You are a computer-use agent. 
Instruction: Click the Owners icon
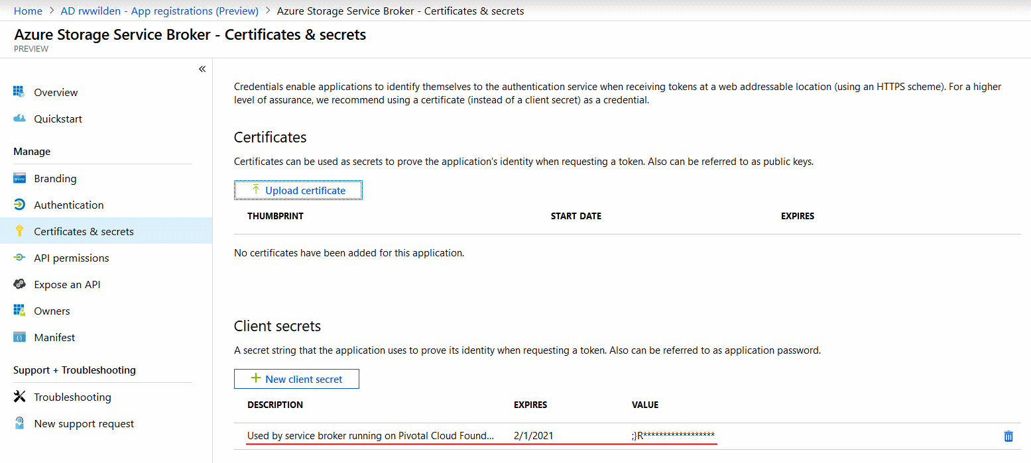(19, 311)
